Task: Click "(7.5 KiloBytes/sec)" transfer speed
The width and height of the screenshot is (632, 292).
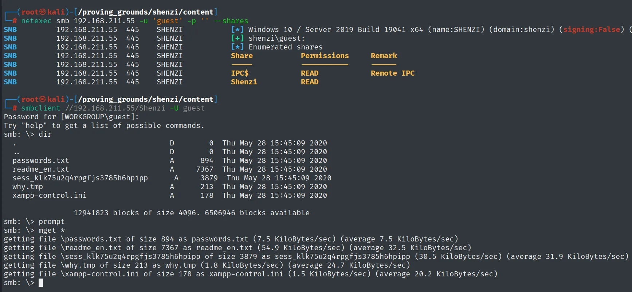Action: pyautogui.click(x=294, y=239)
